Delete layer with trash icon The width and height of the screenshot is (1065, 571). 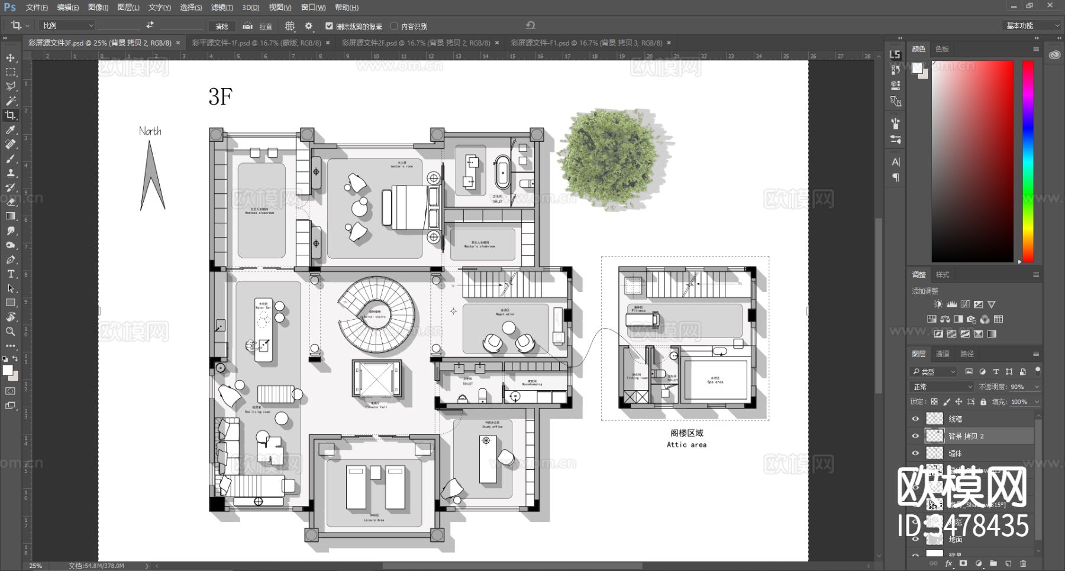(1023, 563)
